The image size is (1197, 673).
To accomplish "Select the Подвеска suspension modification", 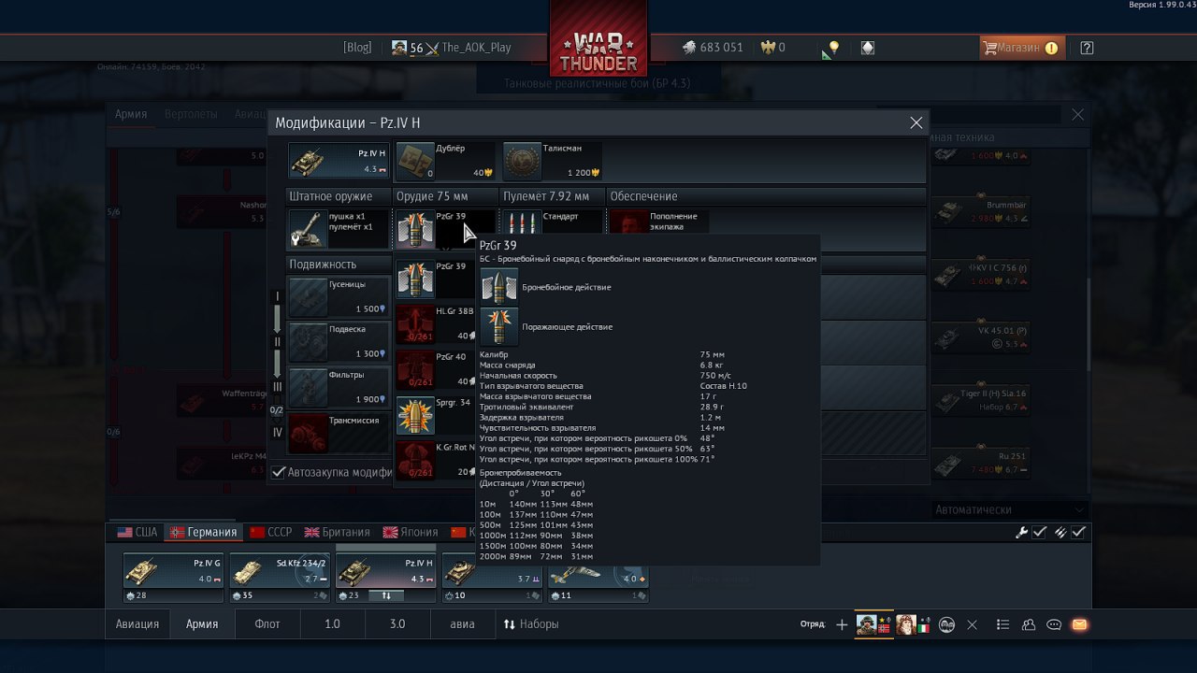I will 339,341.
